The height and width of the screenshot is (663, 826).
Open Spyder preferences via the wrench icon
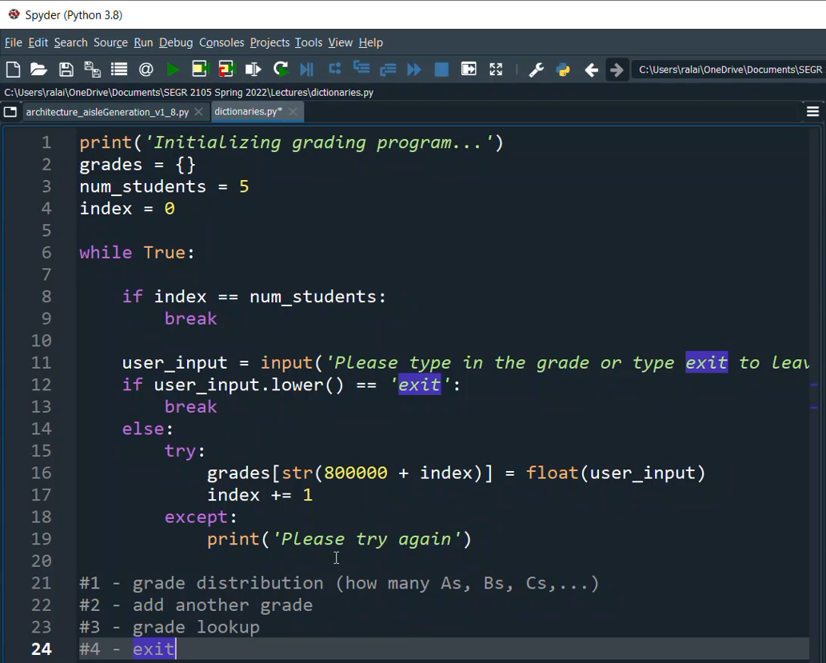pyautogui.click(x=536, y=69)
